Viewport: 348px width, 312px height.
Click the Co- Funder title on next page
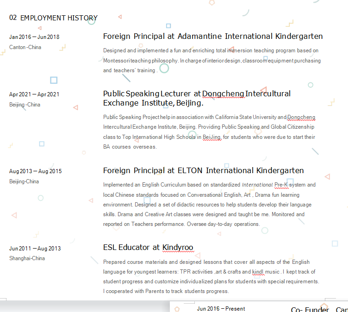pyautogui.click(x=310, y=309)
